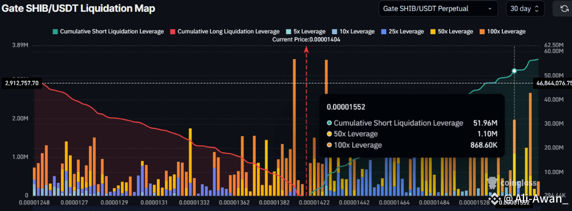The image size is (572, 211).
Task: Toggle the 50x Leverage legend item
Action: (451, 31)
